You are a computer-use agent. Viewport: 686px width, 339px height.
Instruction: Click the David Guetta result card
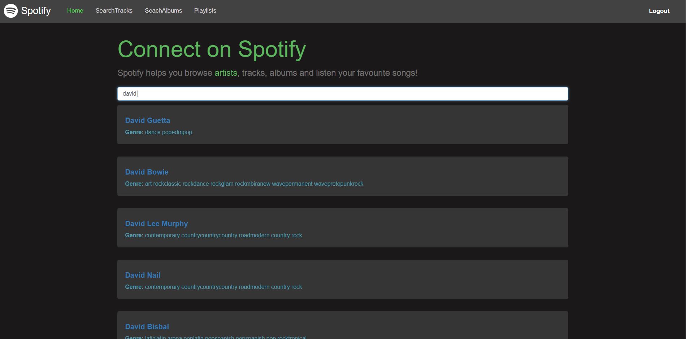(x=342, y=124)
